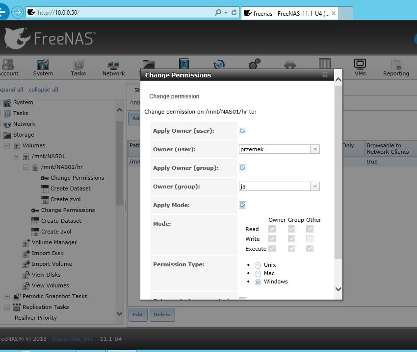The image size is (417, 352).
Task: Open Volume Manager in the tree
Action: [x=54, y=242]
